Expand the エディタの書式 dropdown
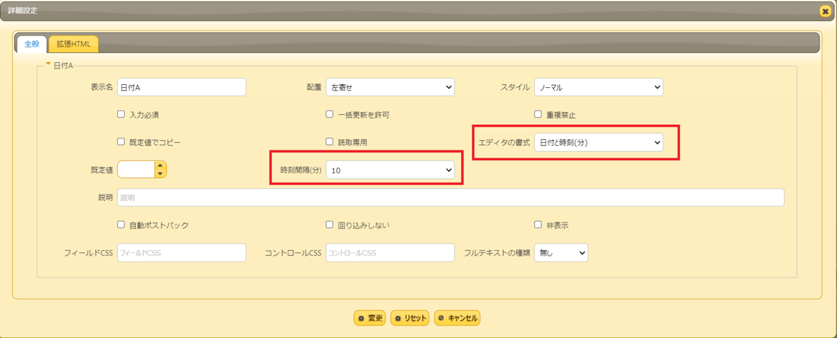Image resolution: width=837 pixels, height=338 pixels. click(598, 142)
